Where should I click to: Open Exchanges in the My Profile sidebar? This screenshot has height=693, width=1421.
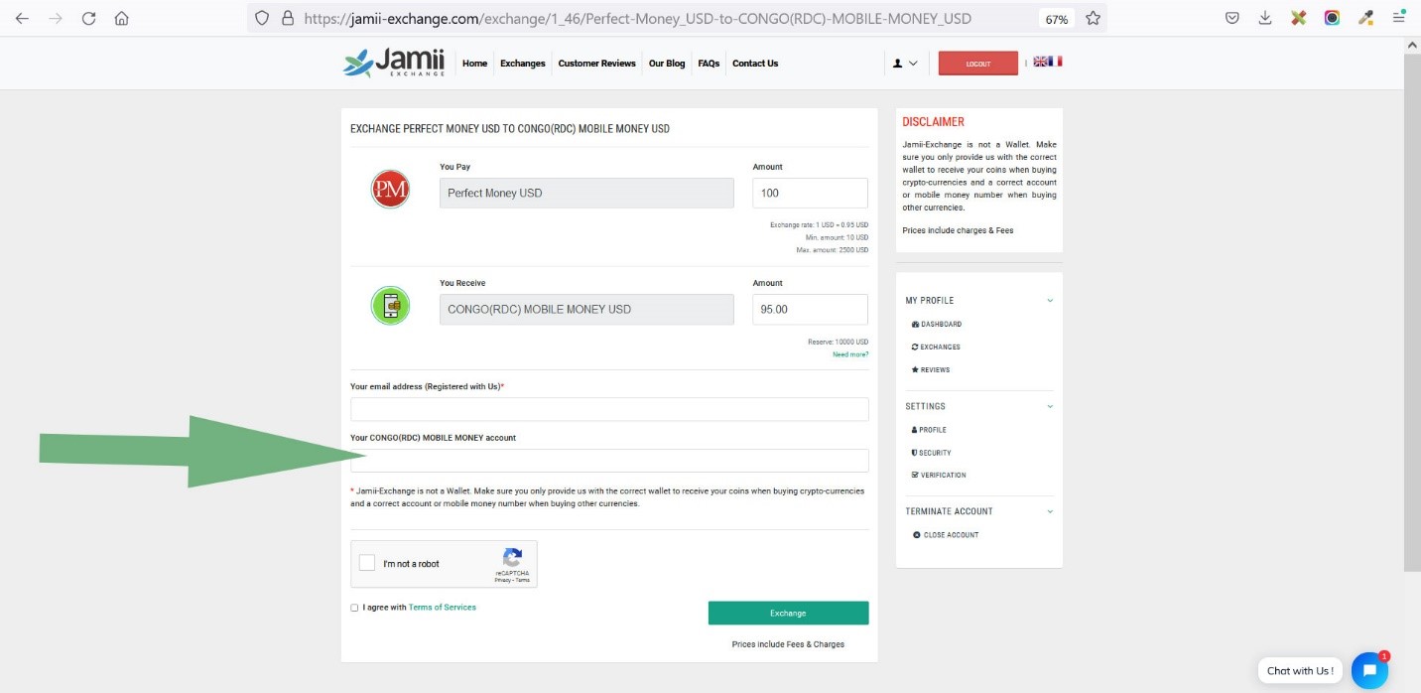click(936, 347)
